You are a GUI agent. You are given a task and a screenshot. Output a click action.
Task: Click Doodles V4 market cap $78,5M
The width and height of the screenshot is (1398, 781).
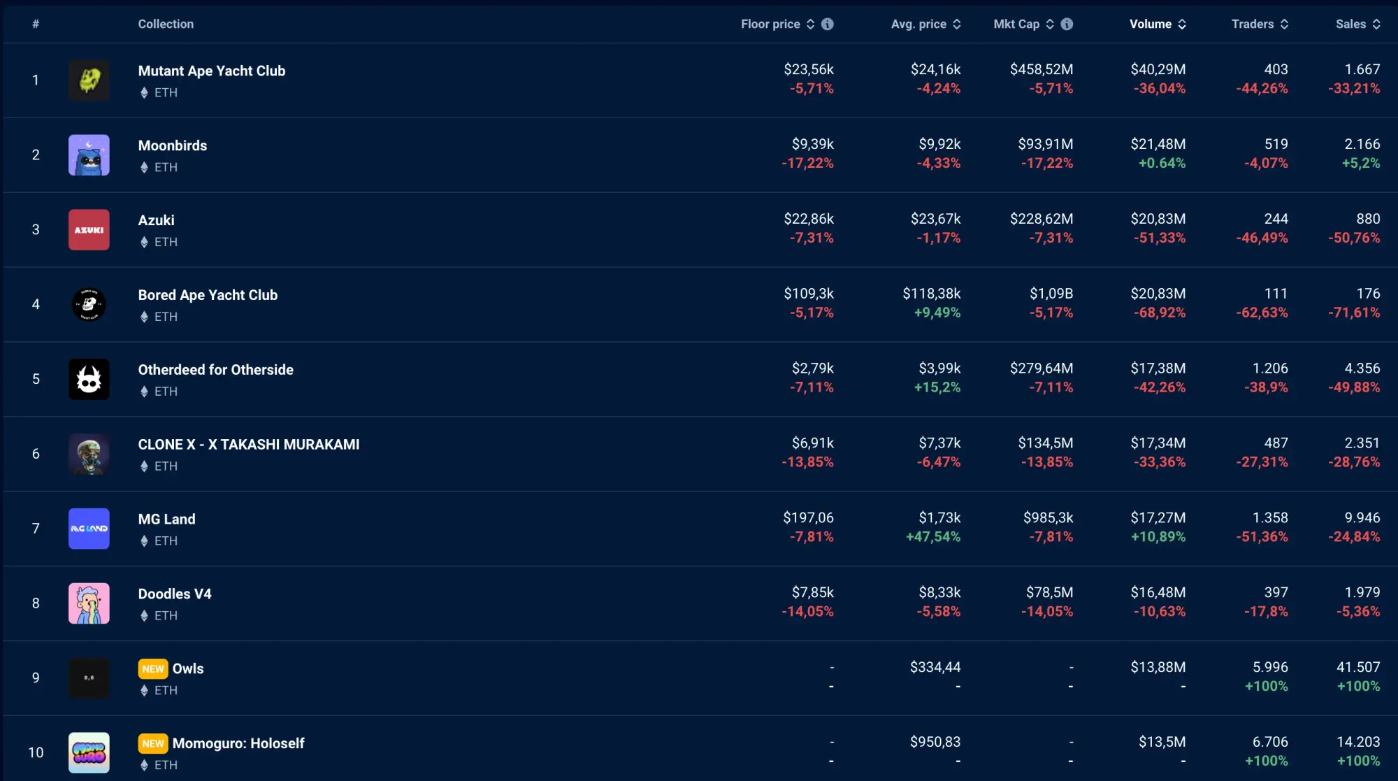(x=1050, y=593)
